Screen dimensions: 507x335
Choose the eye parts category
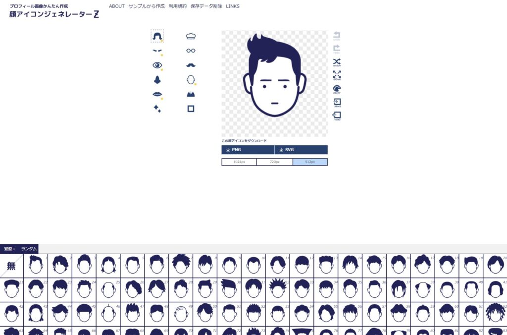click(x=157, y=65)
